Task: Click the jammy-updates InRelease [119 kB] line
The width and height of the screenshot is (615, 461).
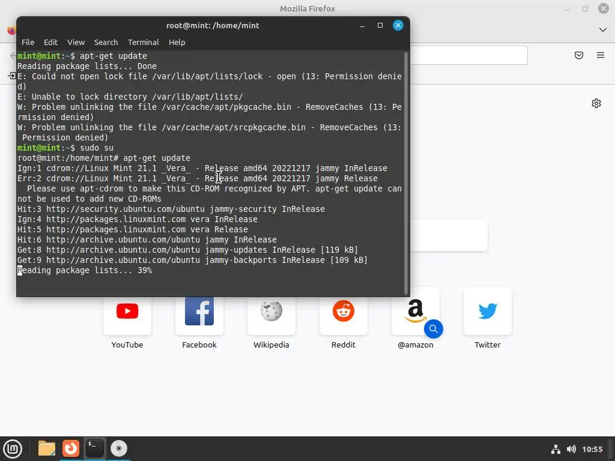Action: (187, 250)
